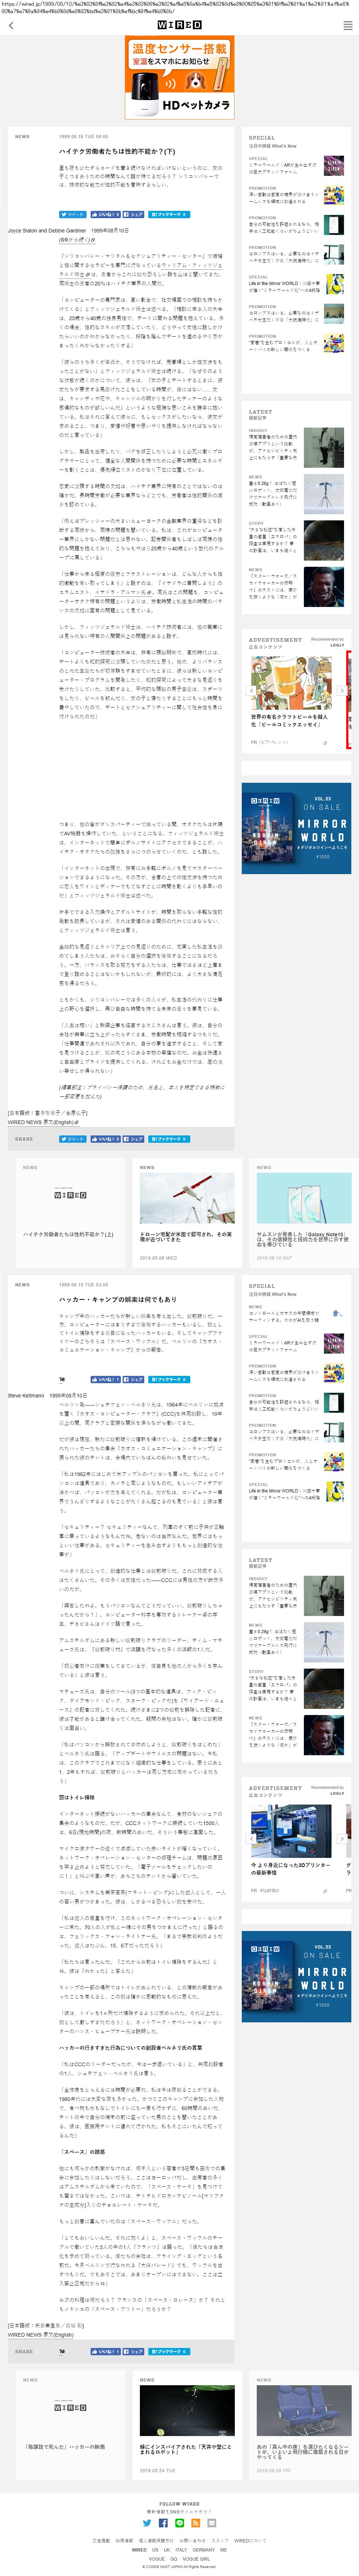Open WIRED NEWS 原文(English) link after 性的不能 article

point(43,1122)
